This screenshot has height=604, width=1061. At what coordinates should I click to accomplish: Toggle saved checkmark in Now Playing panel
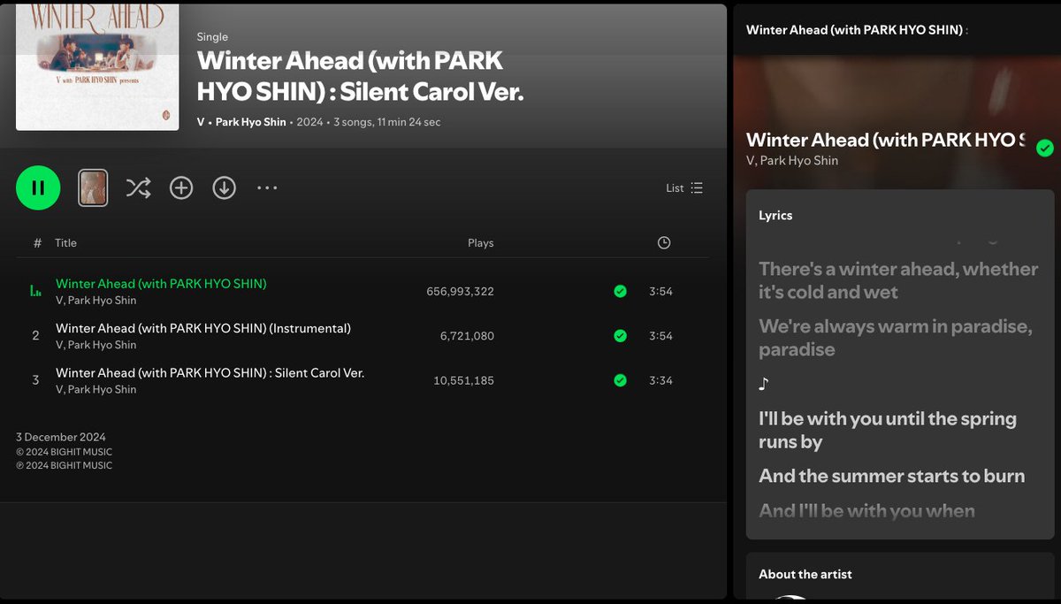click(x=1045, y=148)
